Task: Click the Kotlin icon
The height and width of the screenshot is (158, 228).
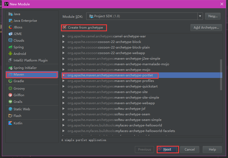Action: [x=10, y=123]
